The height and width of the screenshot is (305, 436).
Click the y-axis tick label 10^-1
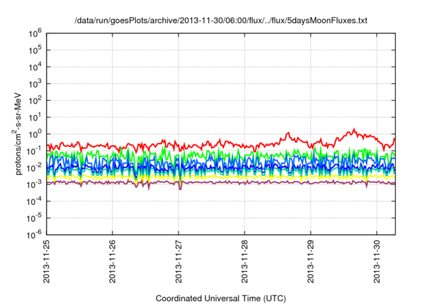(34, 151)
